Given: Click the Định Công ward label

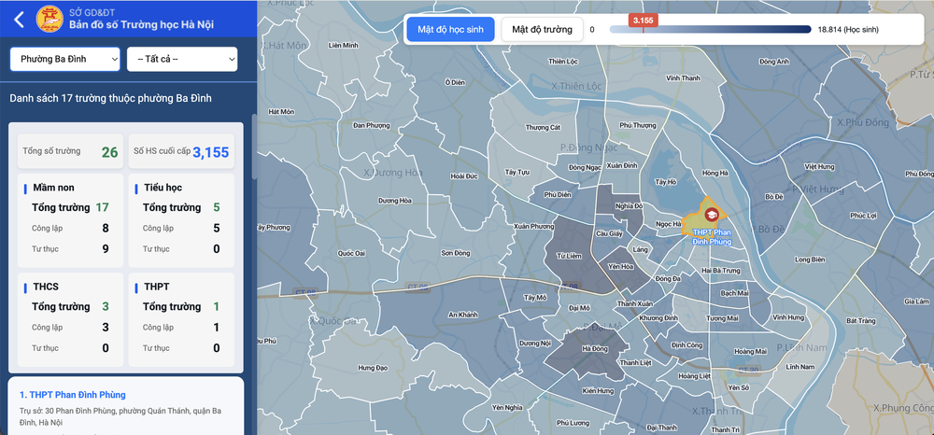Looking at the screenshot, I should (x=686, y=345).
